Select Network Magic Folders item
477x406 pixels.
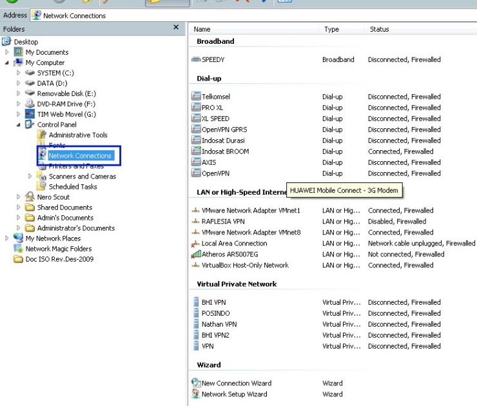click(59, 249)
